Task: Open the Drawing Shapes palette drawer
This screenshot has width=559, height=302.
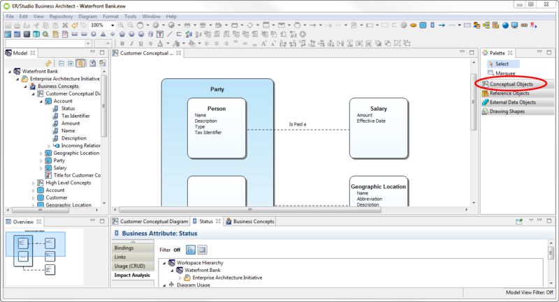Action: click(x=517, y=112)
